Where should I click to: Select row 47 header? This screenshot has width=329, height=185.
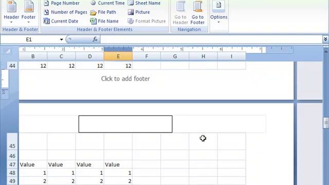point(12,164)
